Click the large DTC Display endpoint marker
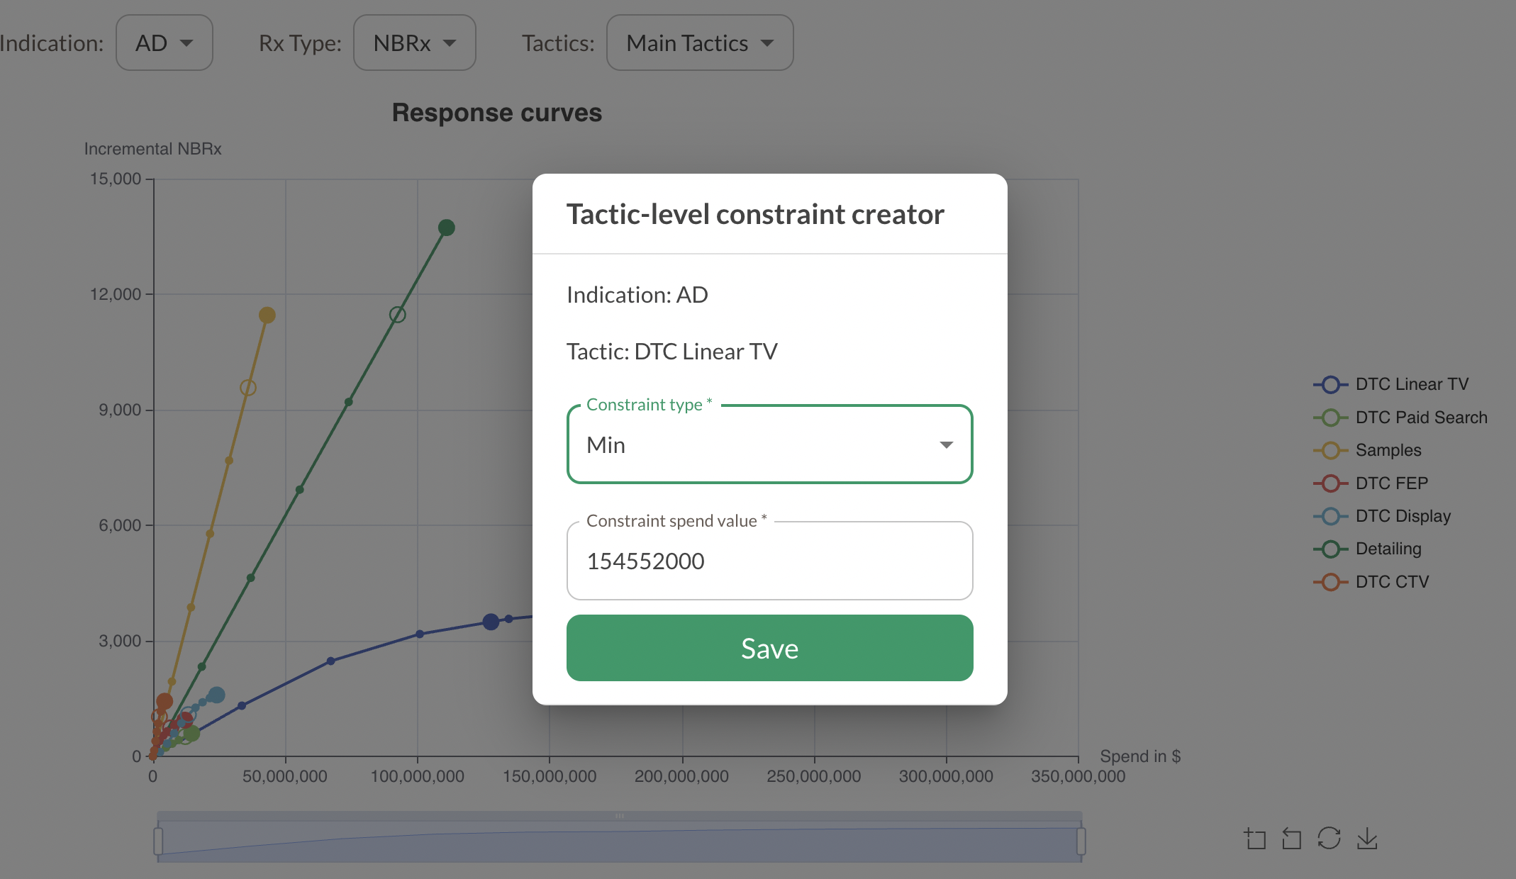This screenshot has height=879, width=1516. 217,695
